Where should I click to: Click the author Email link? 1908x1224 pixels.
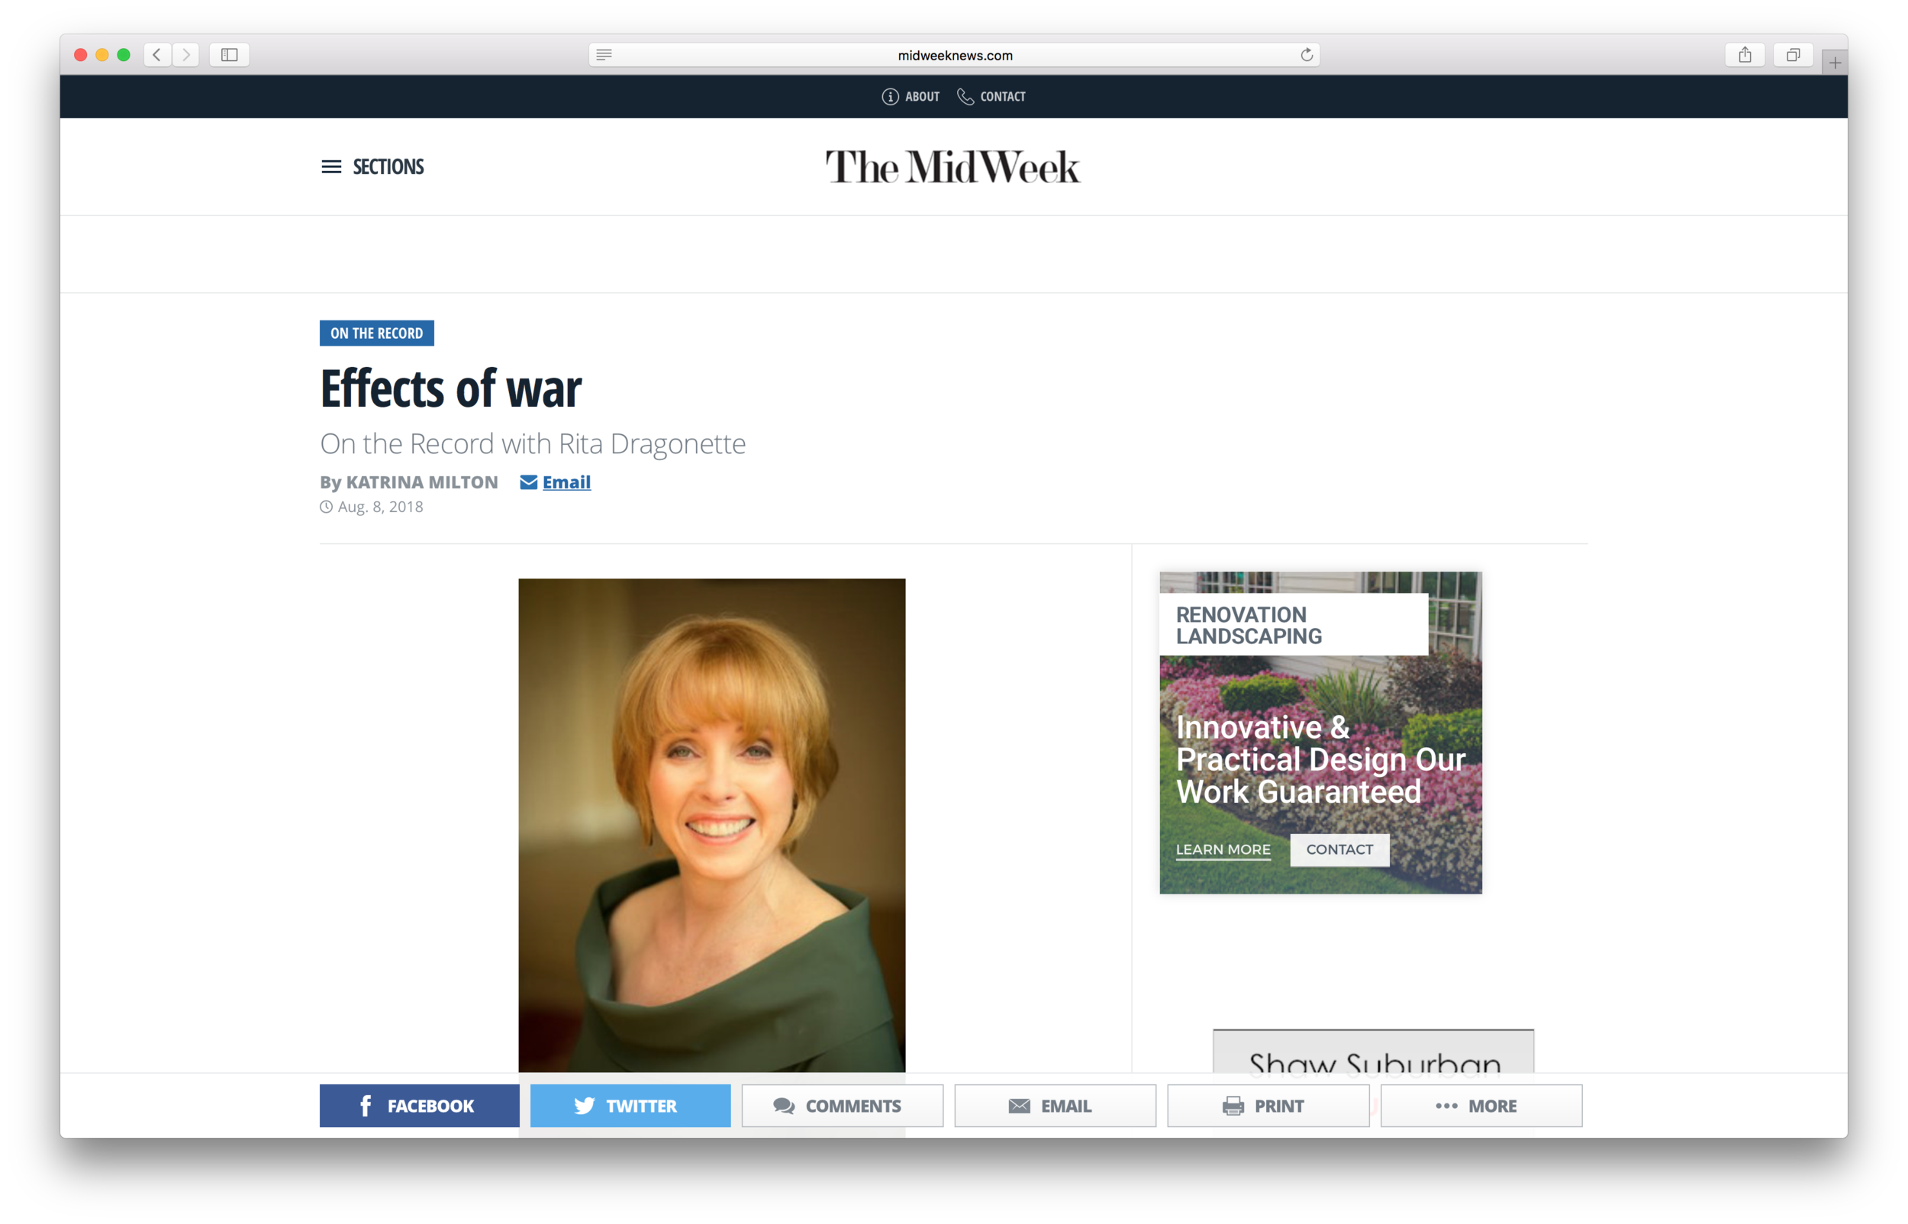(565, 482)
